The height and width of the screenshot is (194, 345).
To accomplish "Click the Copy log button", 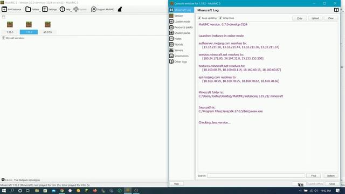I will [300, 18].
